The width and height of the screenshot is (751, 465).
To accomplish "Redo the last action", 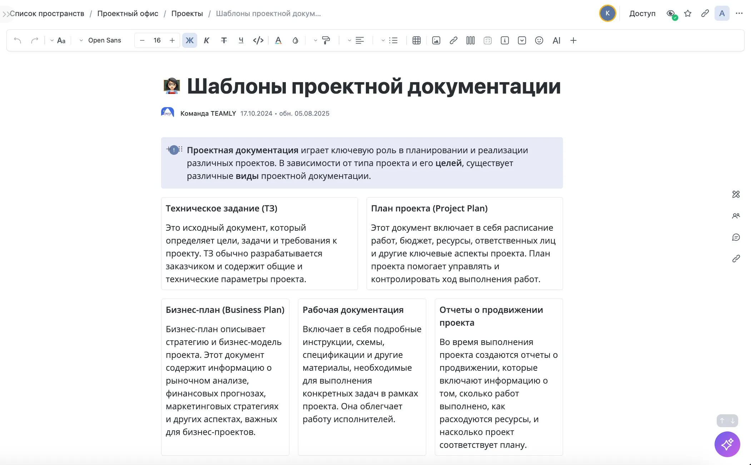I will click(35, 40).
